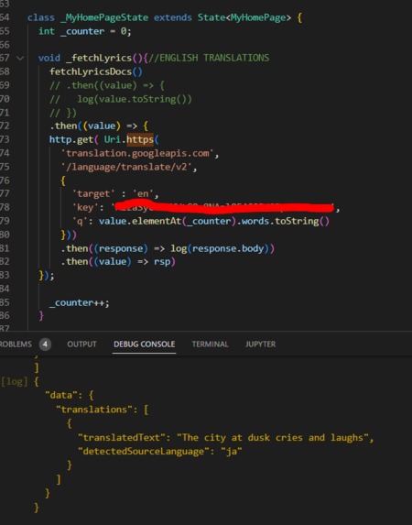The height and width of the screenshot is (525, 412).
Task: Click value.elementAt in the 'q' line
Action: pos(139,222)
